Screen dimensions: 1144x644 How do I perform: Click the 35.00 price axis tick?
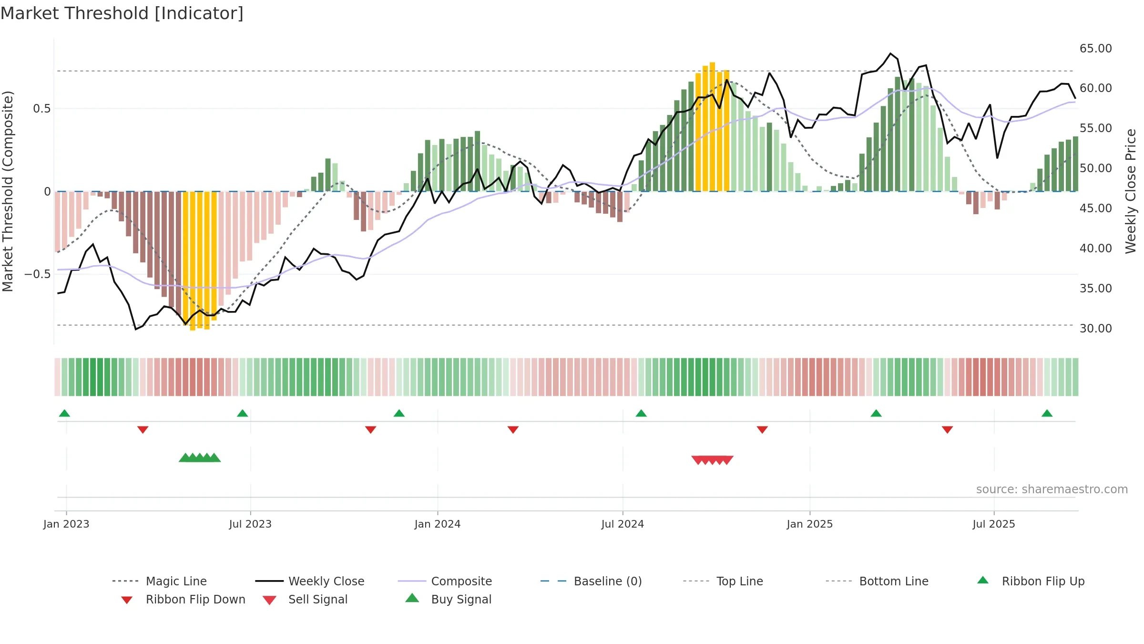(1095, 288)
